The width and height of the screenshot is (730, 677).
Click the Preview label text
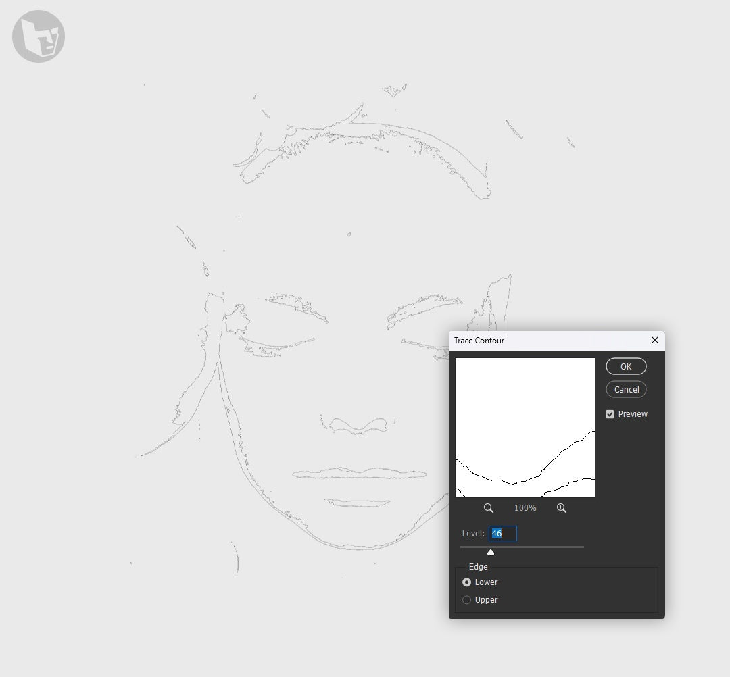tap(633, 414)
